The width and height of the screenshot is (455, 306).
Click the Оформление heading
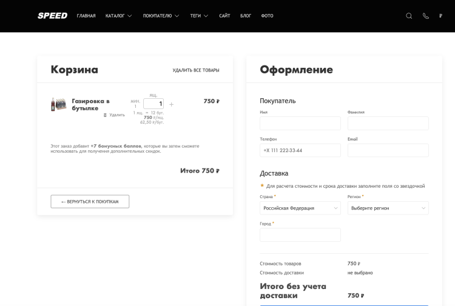tap(296, 70)
